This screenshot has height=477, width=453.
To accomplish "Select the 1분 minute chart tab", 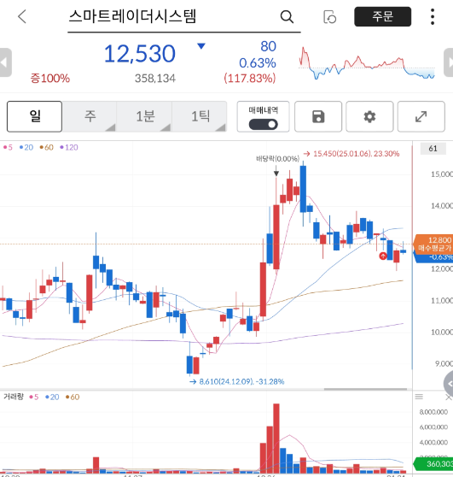I will (145, 116).
